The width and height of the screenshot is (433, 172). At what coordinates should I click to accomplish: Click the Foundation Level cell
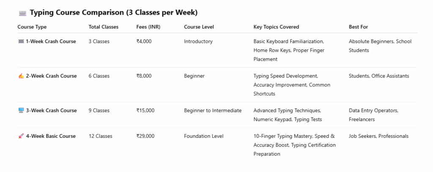tap(204, 136)
